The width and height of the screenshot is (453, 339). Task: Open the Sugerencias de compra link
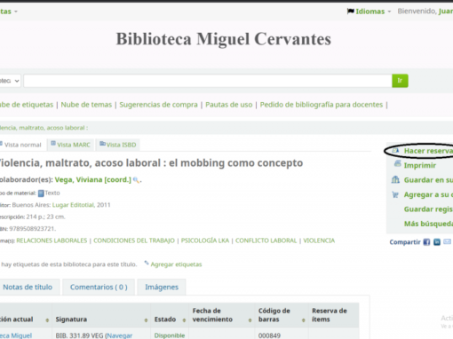158,105
